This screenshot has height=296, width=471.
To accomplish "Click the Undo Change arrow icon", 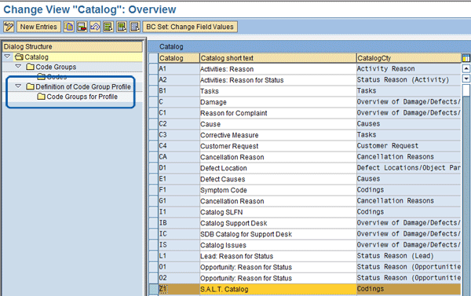I will pos(95,27).
